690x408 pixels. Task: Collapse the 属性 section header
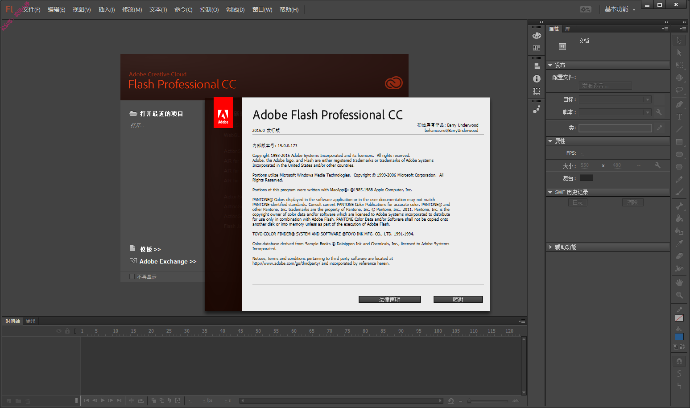[550, 141]
